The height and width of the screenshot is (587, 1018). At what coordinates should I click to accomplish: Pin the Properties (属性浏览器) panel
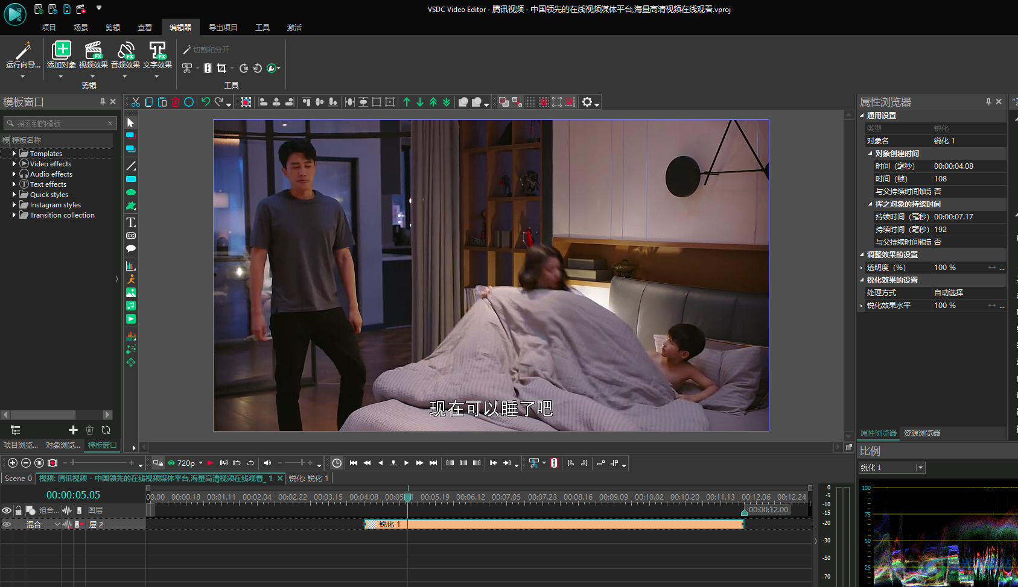click(988, 102)
